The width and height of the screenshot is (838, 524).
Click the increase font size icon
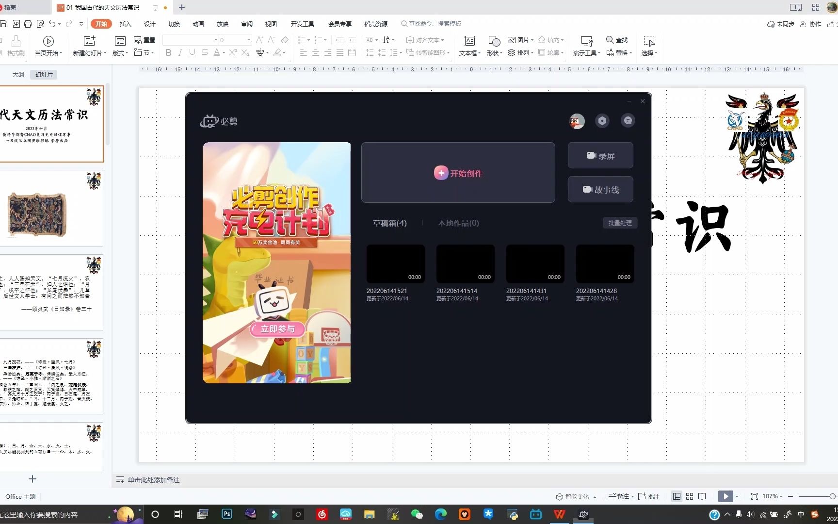259,40
